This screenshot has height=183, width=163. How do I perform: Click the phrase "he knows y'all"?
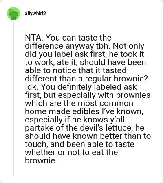click(x=98, y=120)
